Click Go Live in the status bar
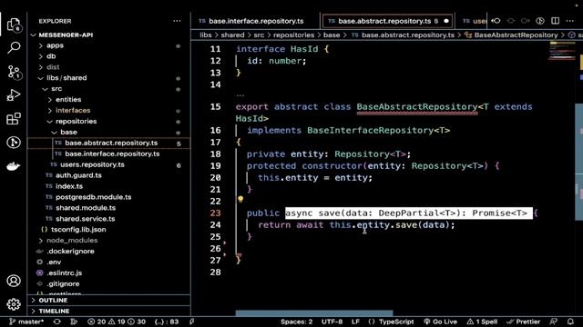The image size is (583, 327). tap(441, 322)
